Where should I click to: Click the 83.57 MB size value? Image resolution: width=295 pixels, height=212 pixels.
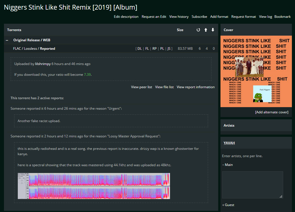(x=185, y=49)
